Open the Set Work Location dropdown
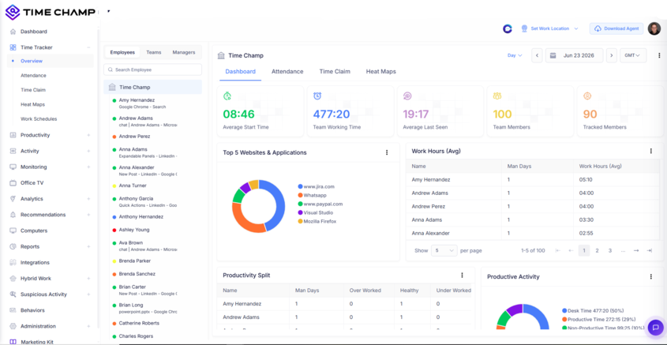This screenshot has height=345, width=667. tap(550, 28)
